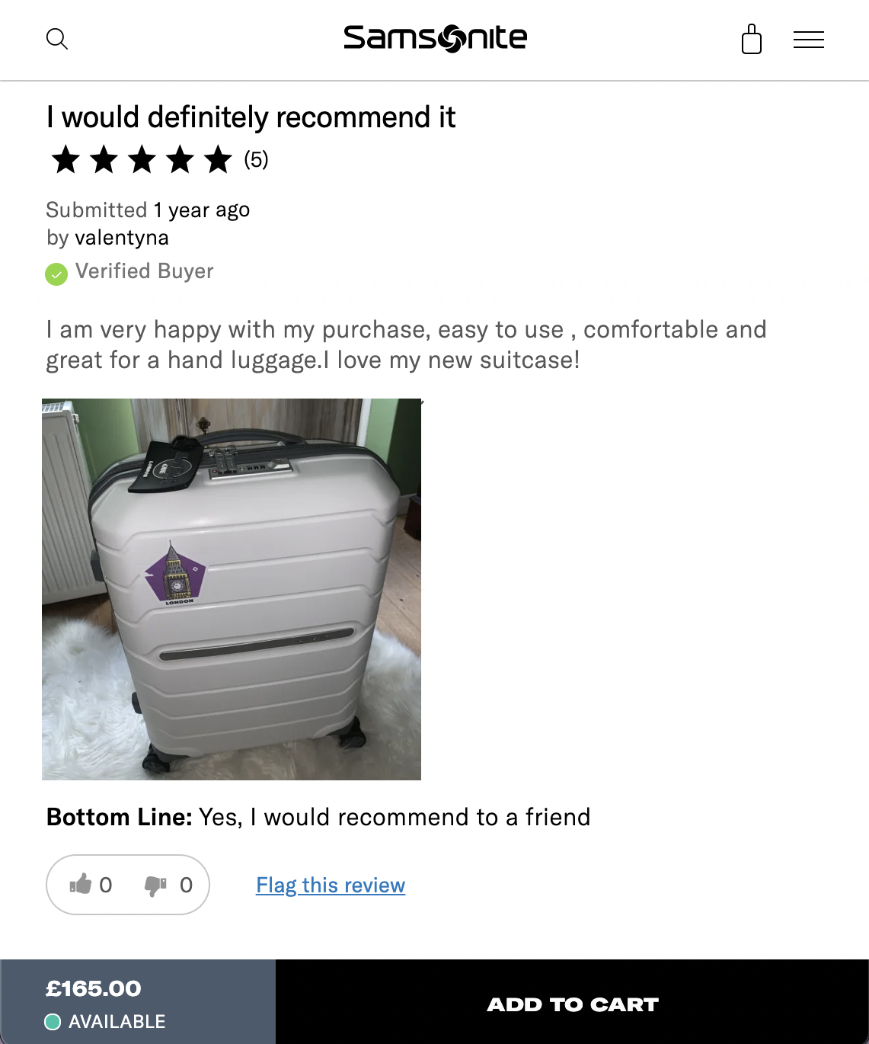Upvote the review to toggle helpful count
This screenshot has height=1044, width=869.
(x=79, y=884)
